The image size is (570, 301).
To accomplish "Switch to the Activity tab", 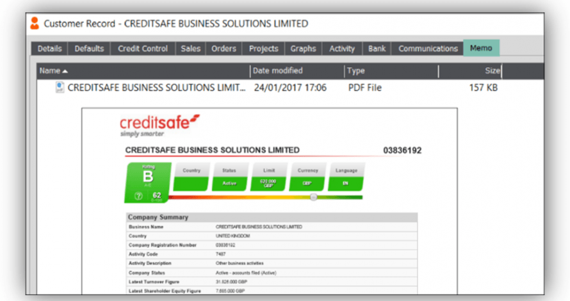I will coord(342,49).
